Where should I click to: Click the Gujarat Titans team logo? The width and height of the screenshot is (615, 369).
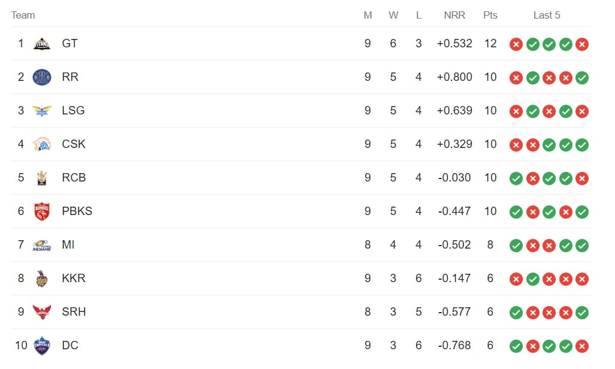click(x=42, y=44)
